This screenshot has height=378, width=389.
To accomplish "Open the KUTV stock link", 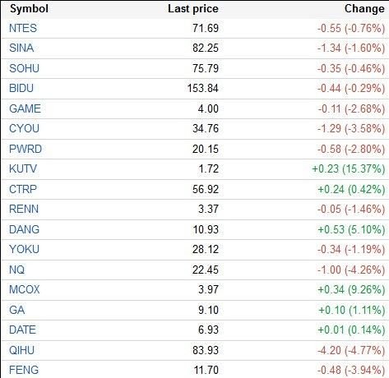I will pos(23,168).
